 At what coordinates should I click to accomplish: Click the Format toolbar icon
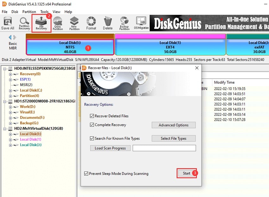coord(91,23)
